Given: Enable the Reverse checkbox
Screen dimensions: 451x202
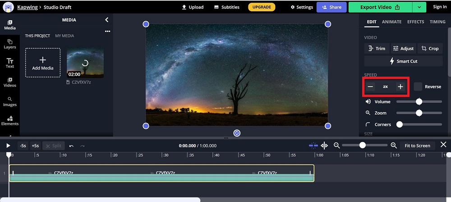Looking at the screenshot, I should (x=418, y=87).
